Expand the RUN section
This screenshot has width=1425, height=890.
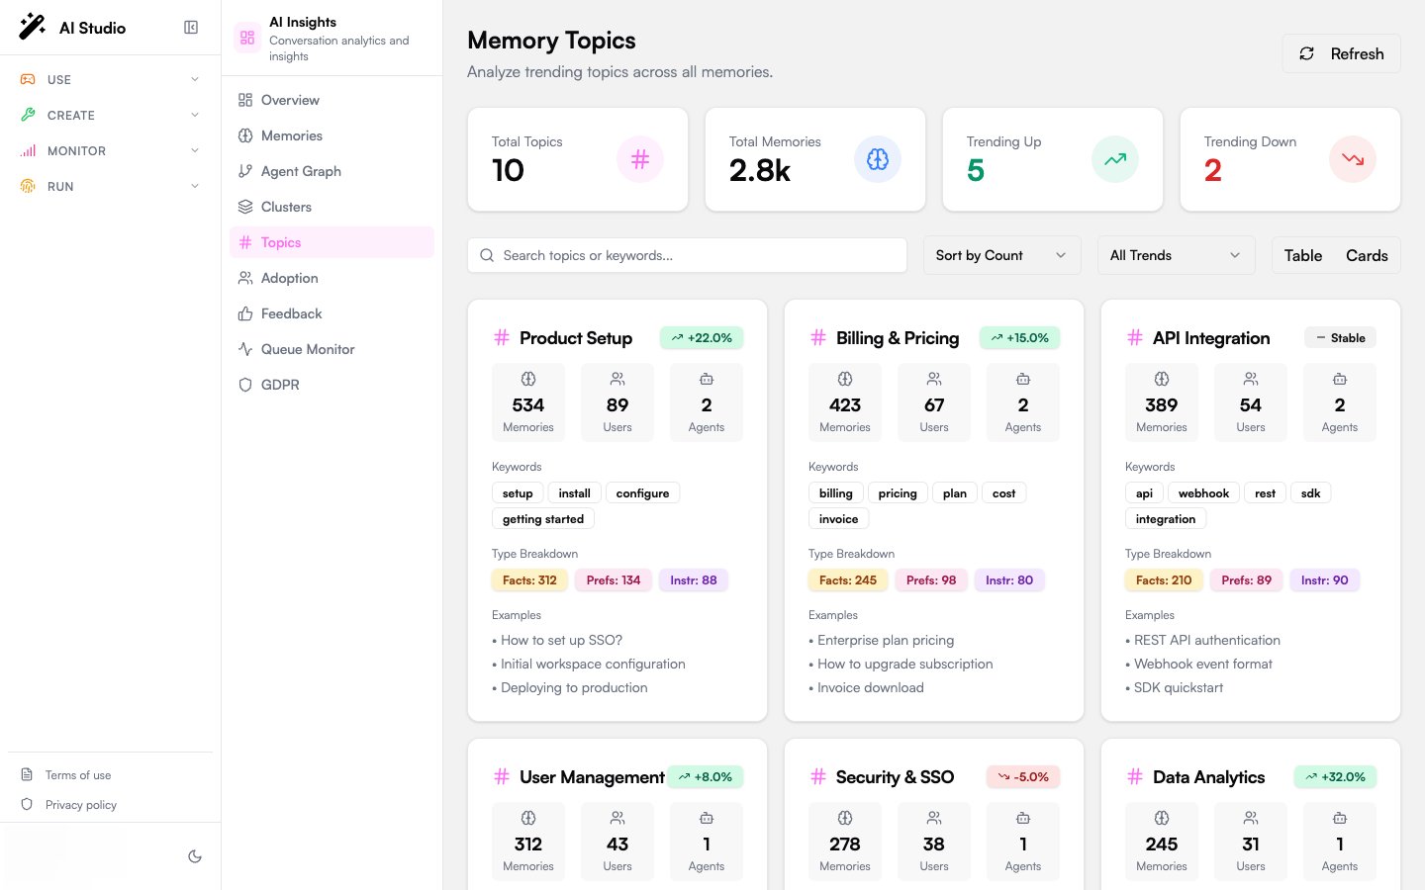coord(110,186)
